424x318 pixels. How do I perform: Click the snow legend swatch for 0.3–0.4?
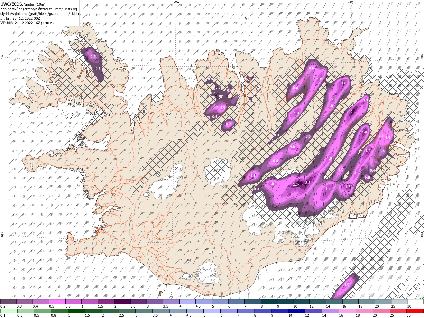[x=25, y=302]
